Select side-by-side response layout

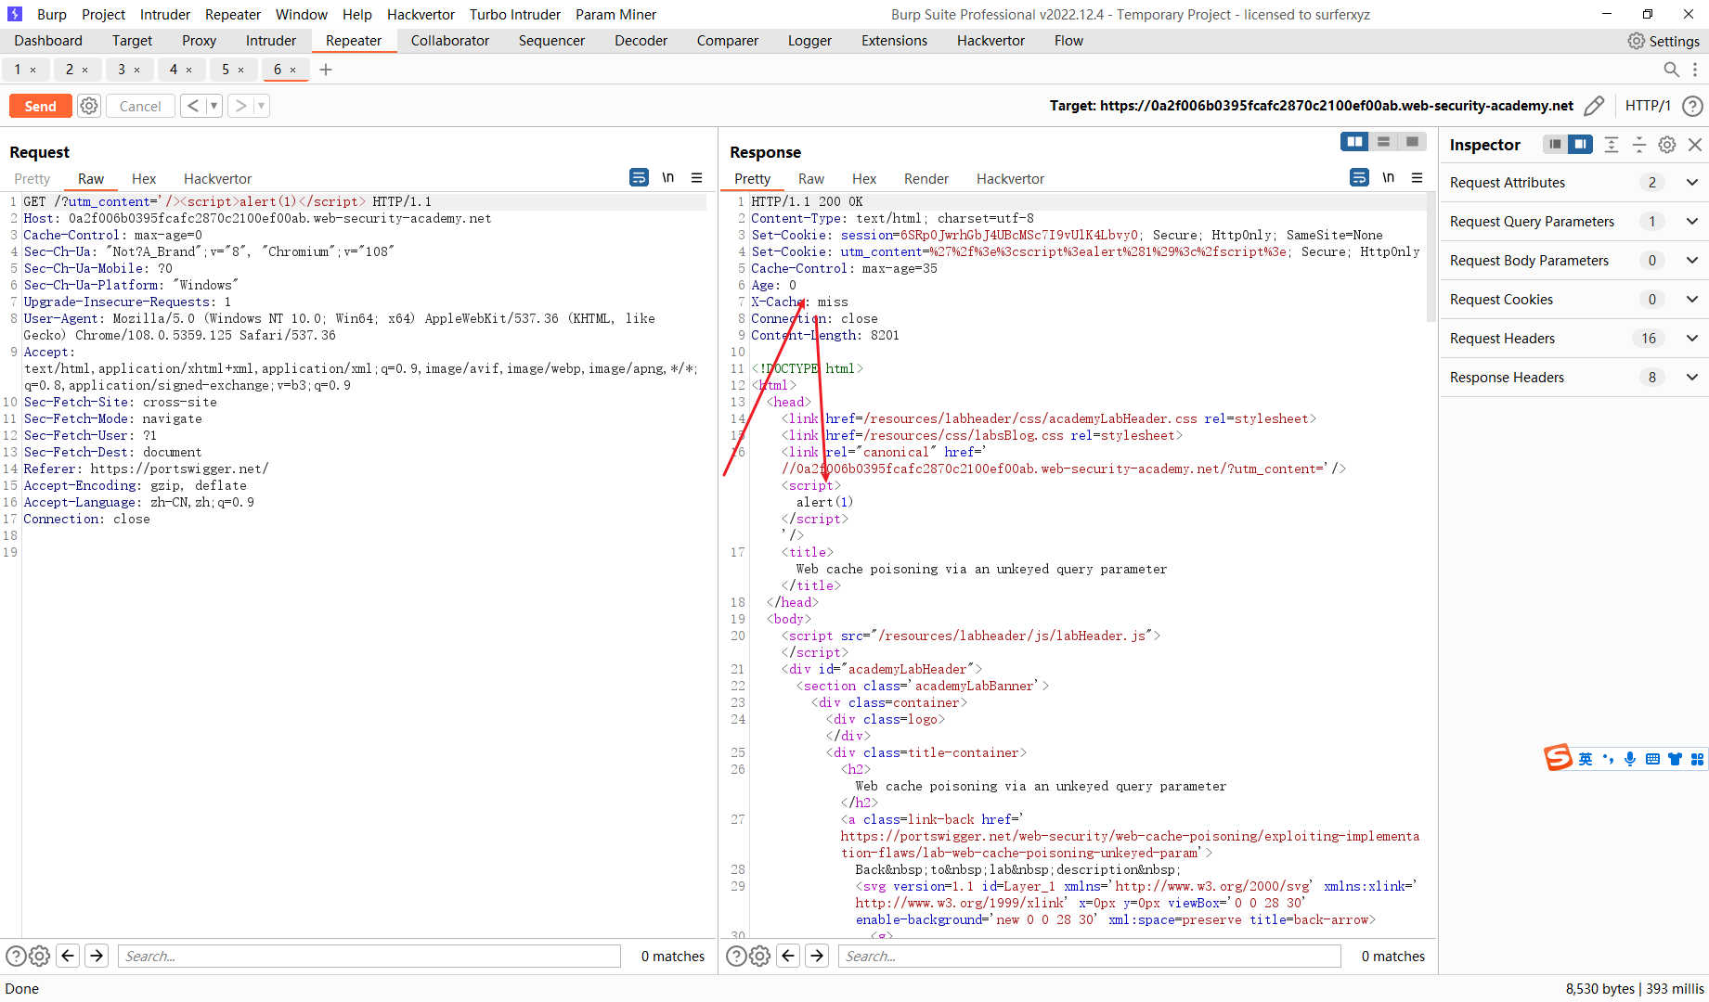pyautogui.click(x=1355, y=141)
